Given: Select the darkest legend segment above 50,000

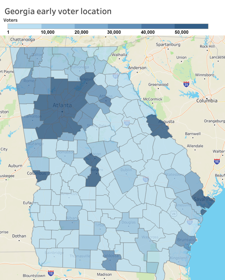Looking at the screenshot, I should pos(191,26).
